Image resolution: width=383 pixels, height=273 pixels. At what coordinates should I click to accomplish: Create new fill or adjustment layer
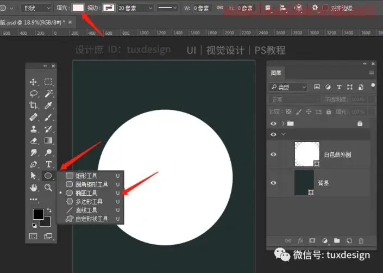[325, 241]
